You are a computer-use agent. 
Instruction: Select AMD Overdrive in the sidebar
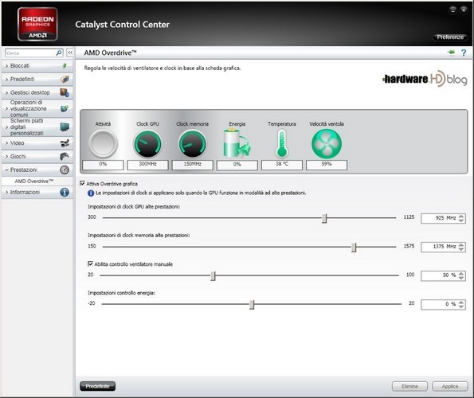pos(34,181)
